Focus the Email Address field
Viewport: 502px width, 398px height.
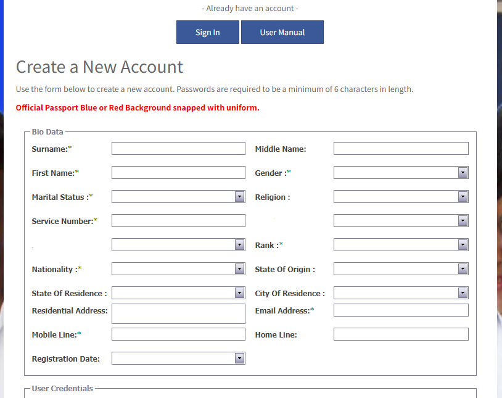(400, 310)
